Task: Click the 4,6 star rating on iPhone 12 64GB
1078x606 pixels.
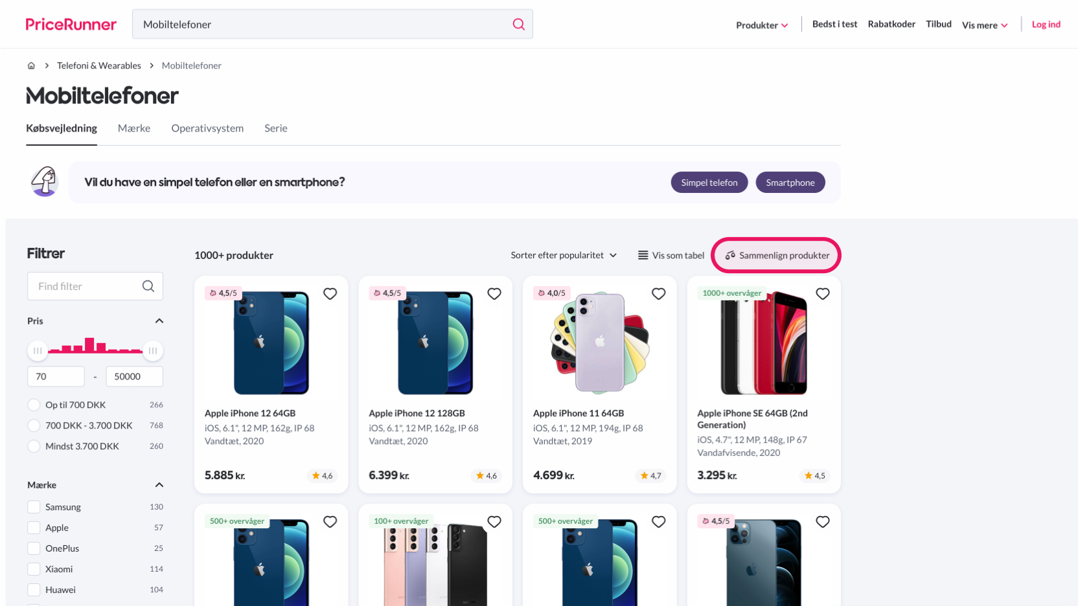Action: click(322, 476)
